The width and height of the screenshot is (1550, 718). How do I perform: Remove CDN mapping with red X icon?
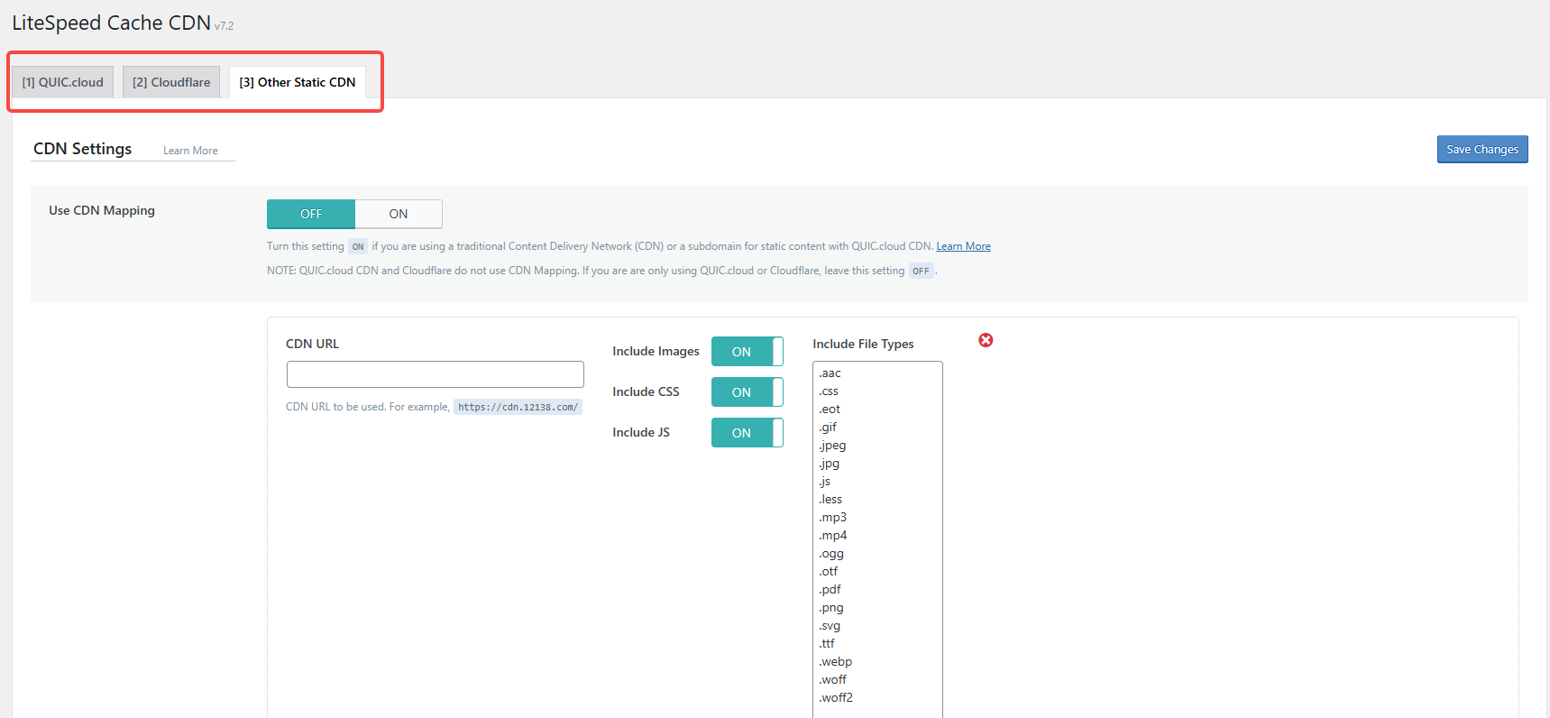(x=986, y=340)
